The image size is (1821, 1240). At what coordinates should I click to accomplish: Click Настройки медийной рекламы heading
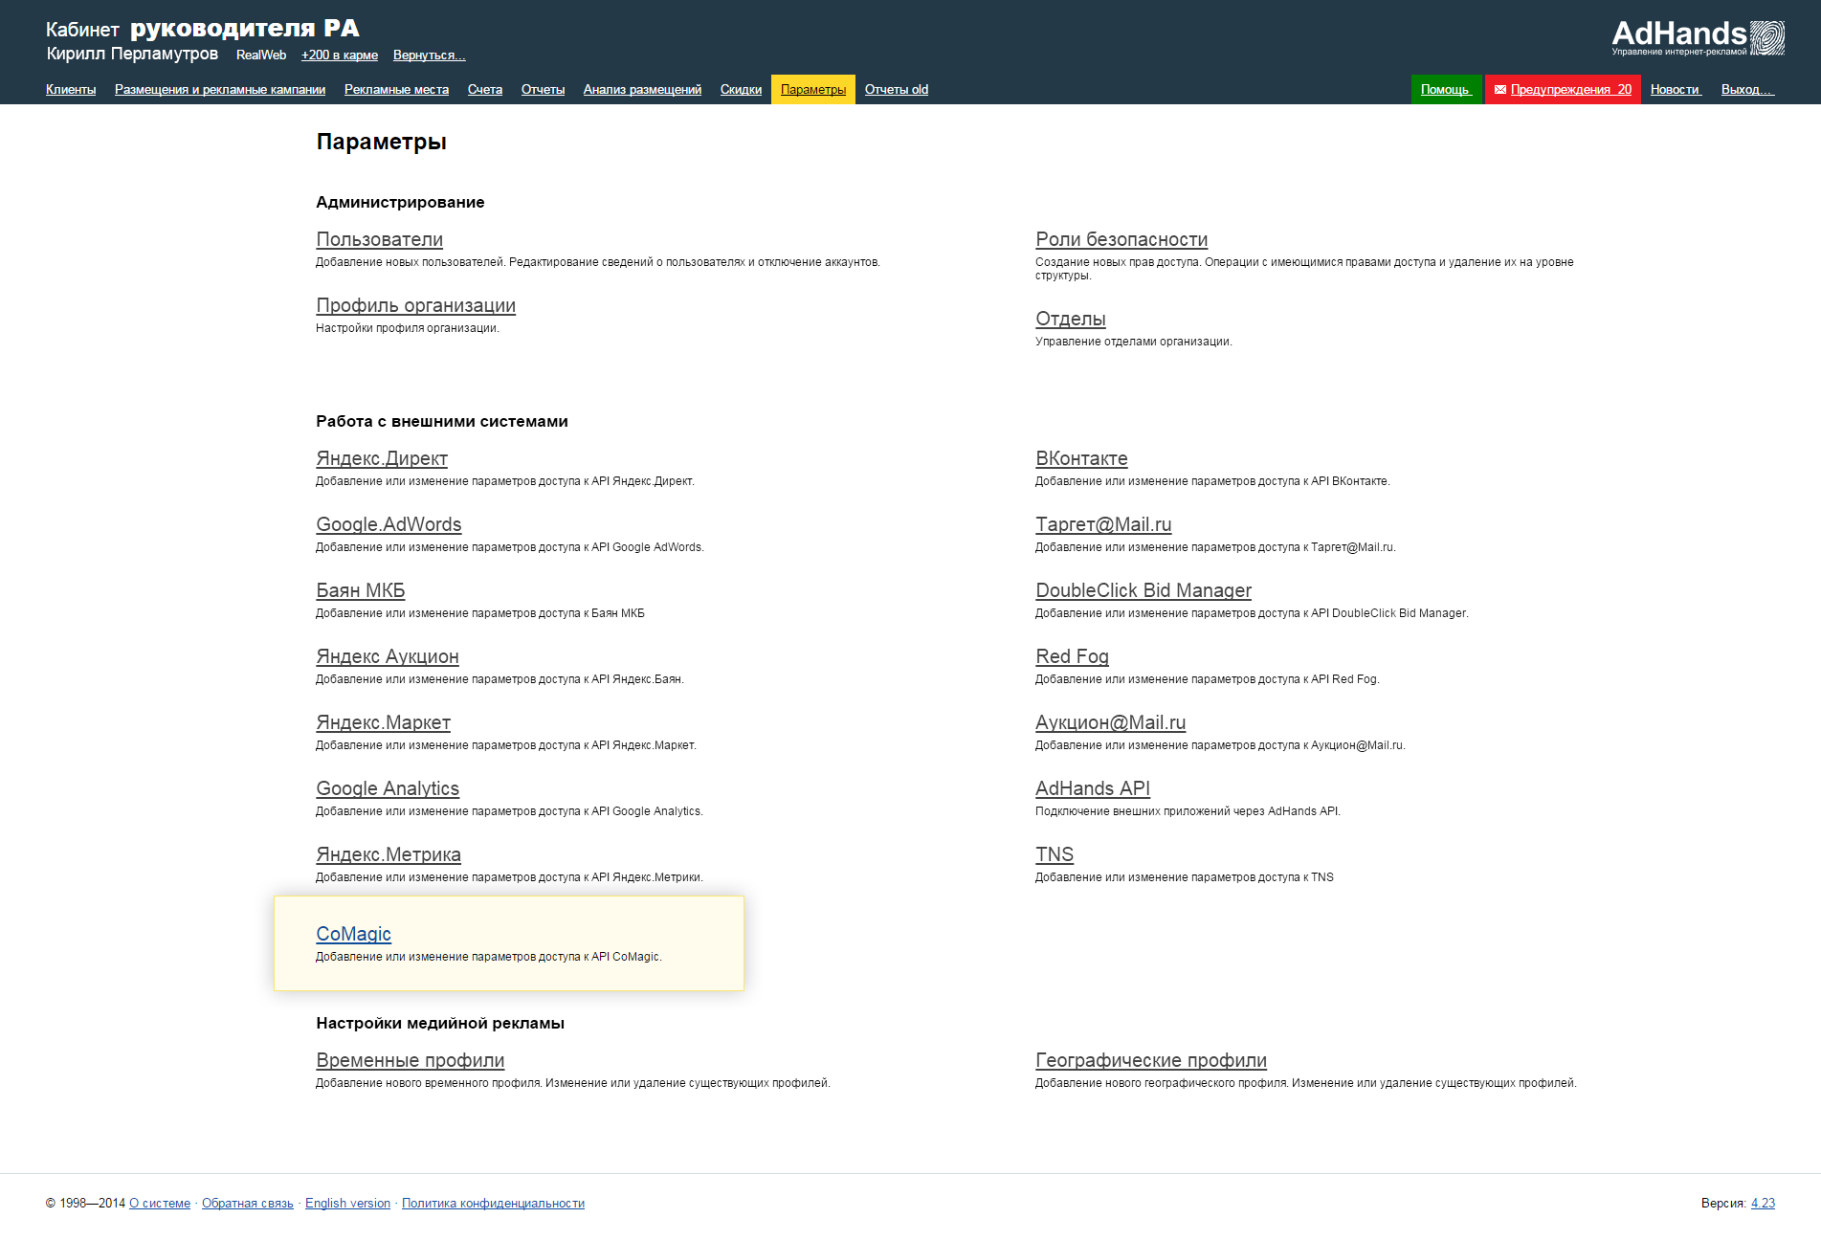440,1023
